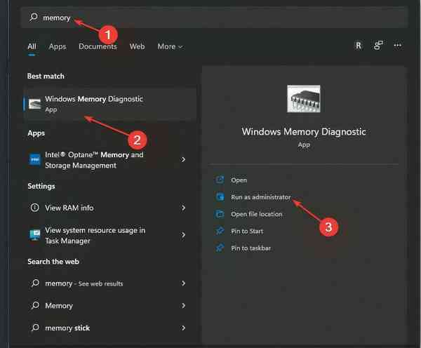
Task: Run Windows Memory Diagnostic as administrator
Action: 260,197
